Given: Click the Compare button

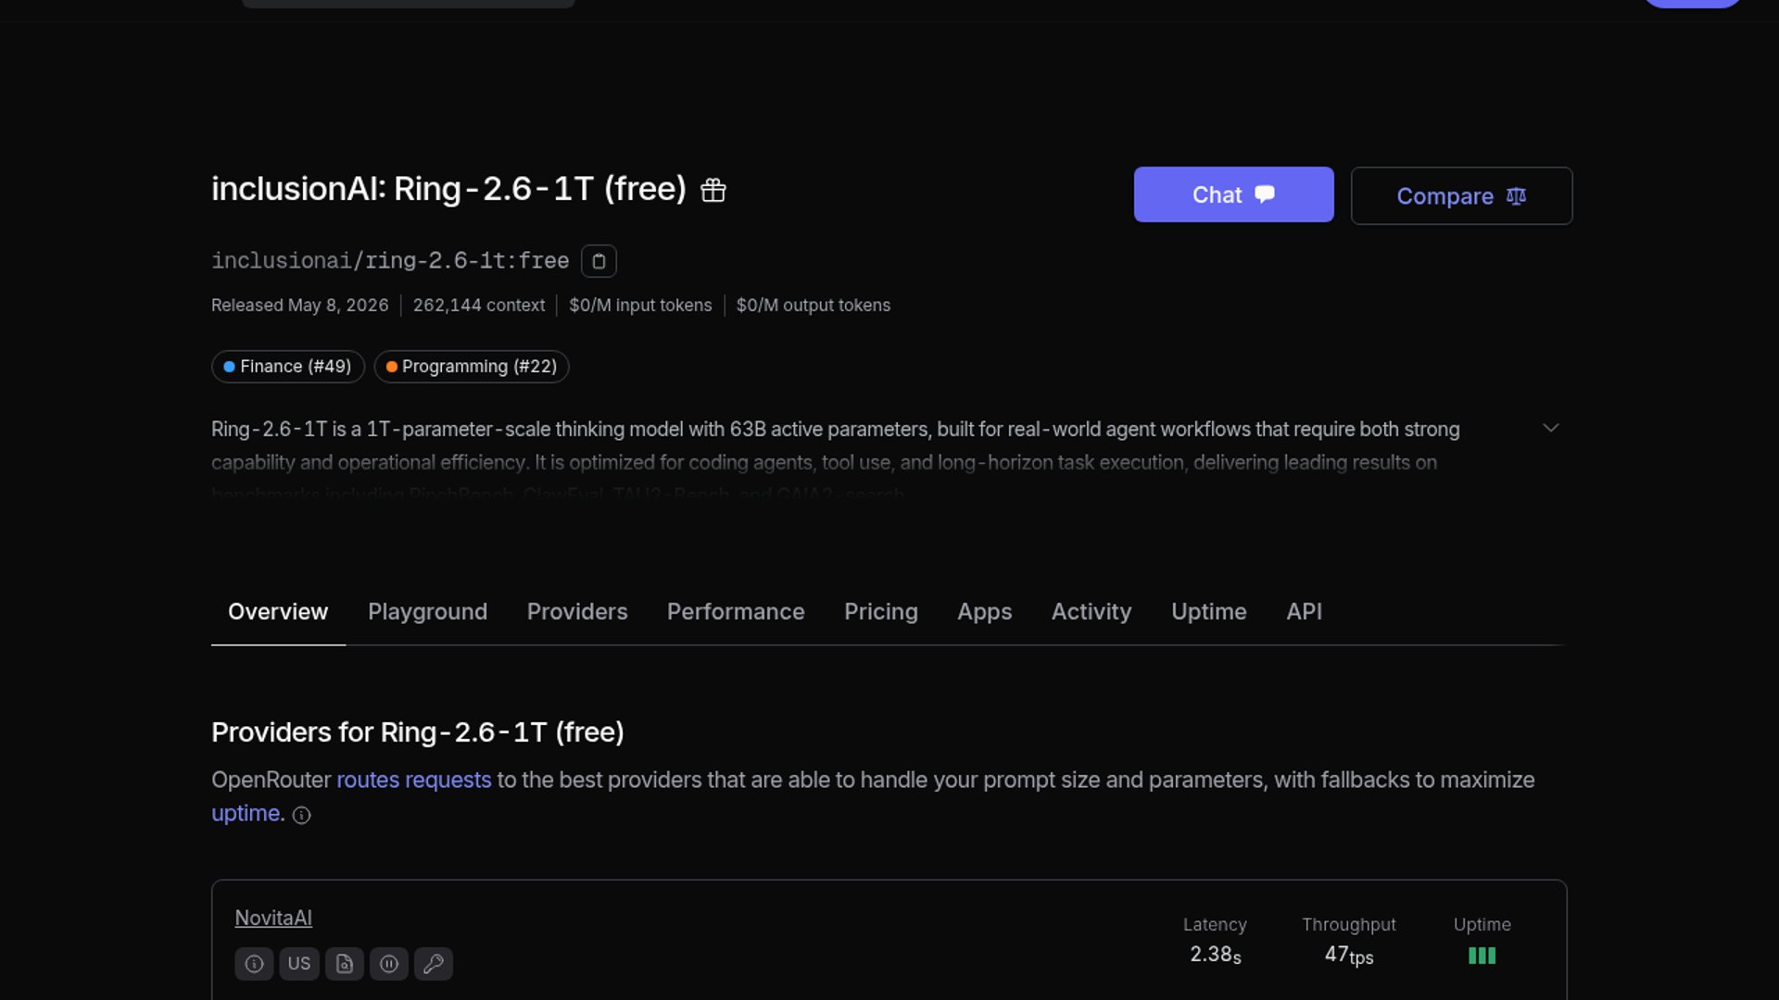Looking at the screenshot, I should click(x=1461, y=195).
